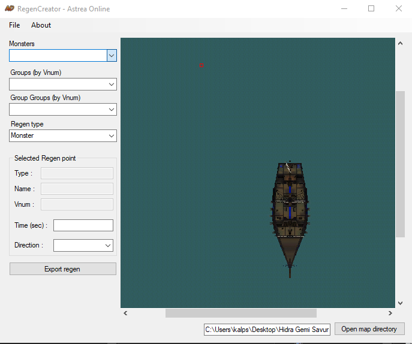The width and height of the screenshot is (412, 344).
Task: Click the map scroll down arrow
Action: [x=400, y=303]
